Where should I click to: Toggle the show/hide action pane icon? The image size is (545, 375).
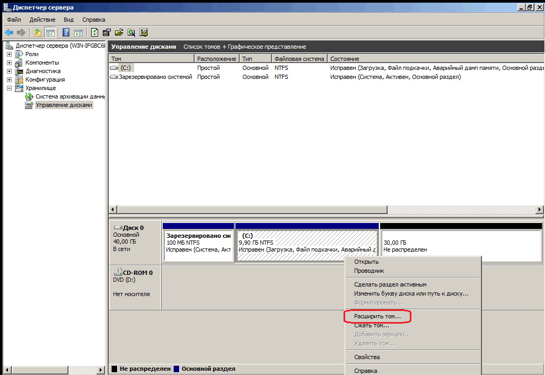click(78, 33)
